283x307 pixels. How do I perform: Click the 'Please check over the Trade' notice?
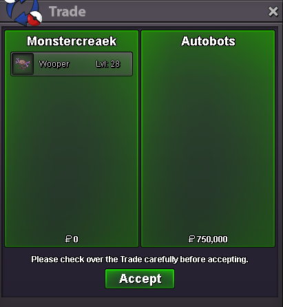tap(140, 260)
